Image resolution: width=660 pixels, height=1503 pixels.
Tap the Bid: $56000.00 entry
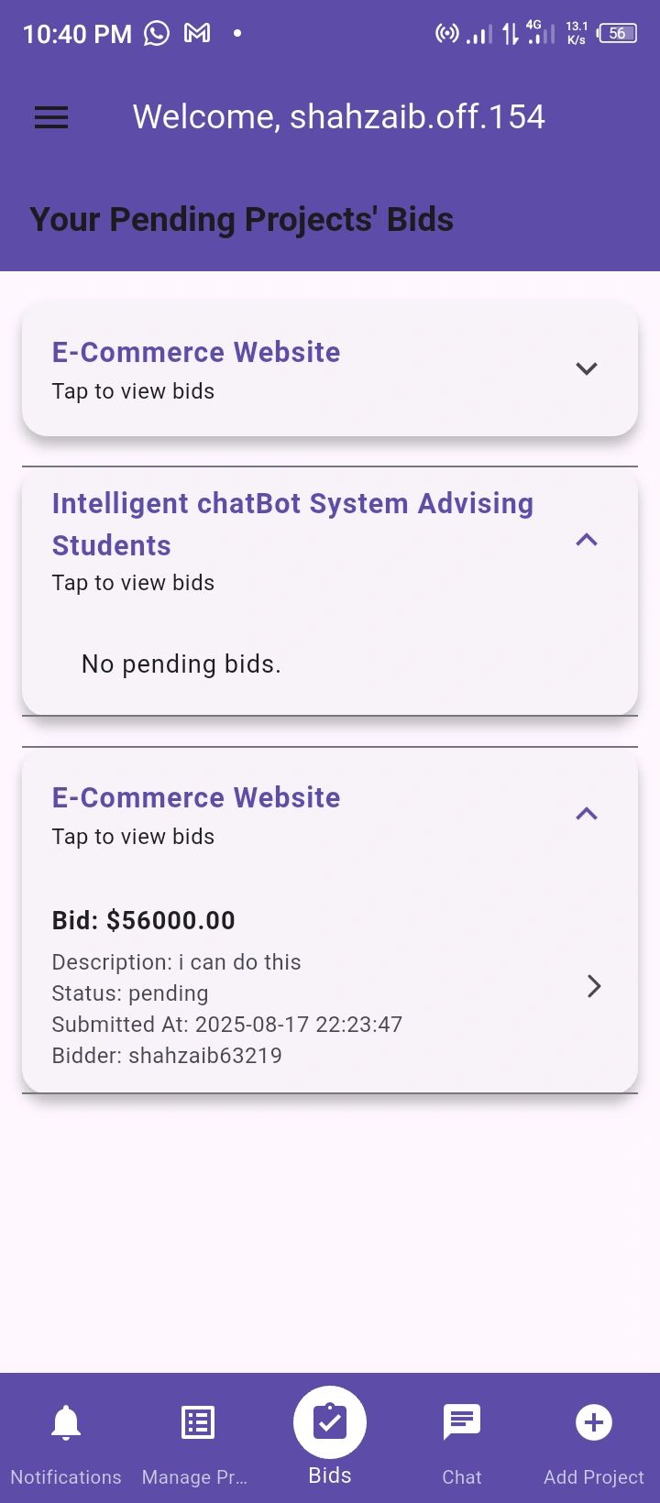[x=144, y=920]
